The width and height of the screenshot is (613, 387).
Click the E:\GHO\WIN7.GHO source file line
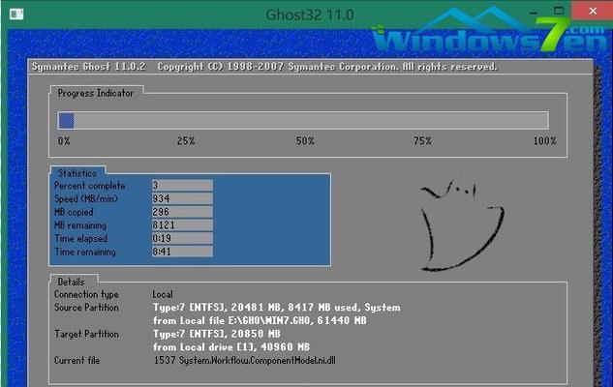point(260,321)
